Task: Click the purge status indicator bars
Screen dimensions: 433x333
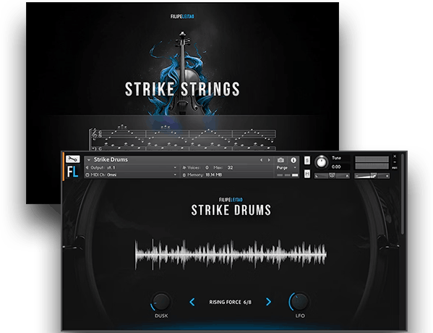Action: [288, 175]
